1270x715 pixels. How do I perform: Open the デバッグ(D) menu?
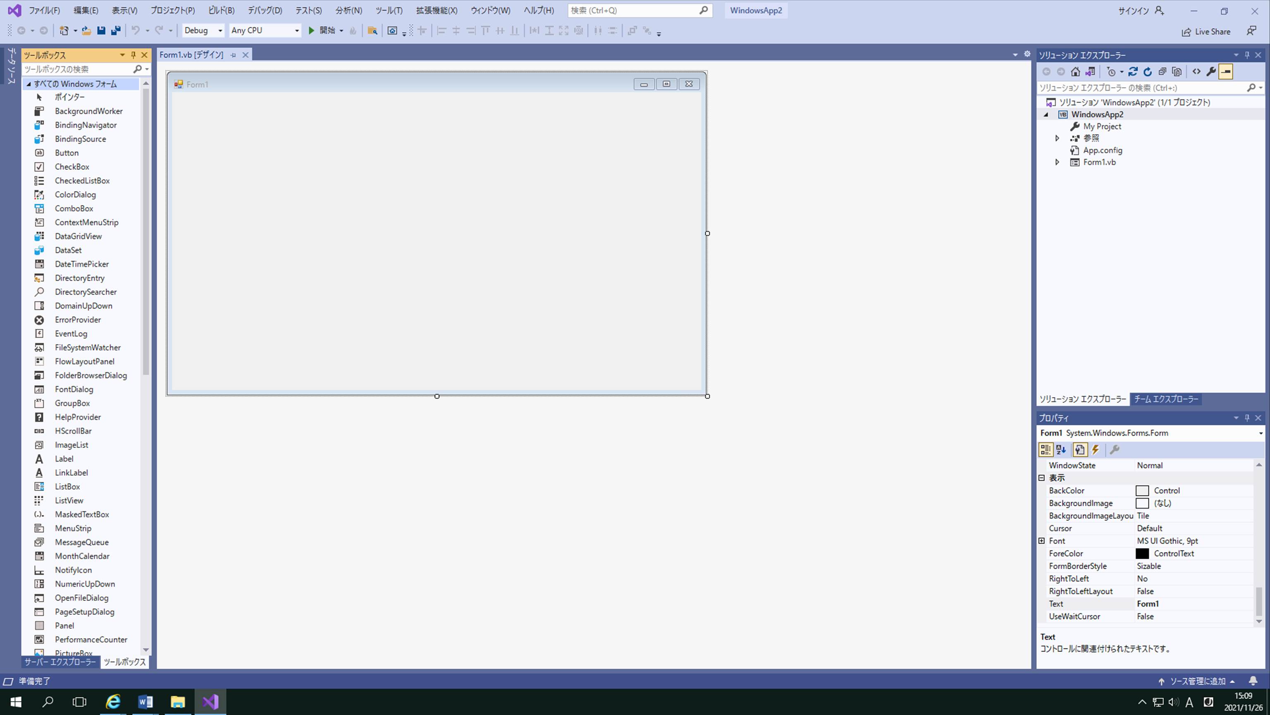(265, 10)
